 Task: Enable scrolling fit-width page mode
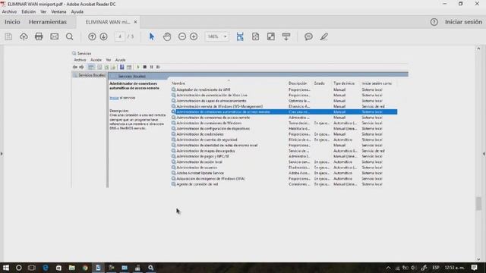click(240, 36)
